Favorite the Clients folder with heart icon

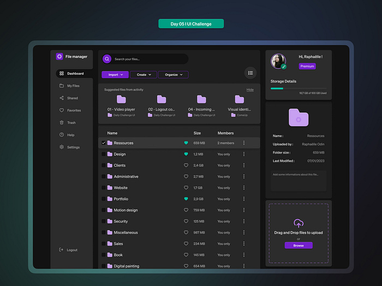tap(186, 166)
